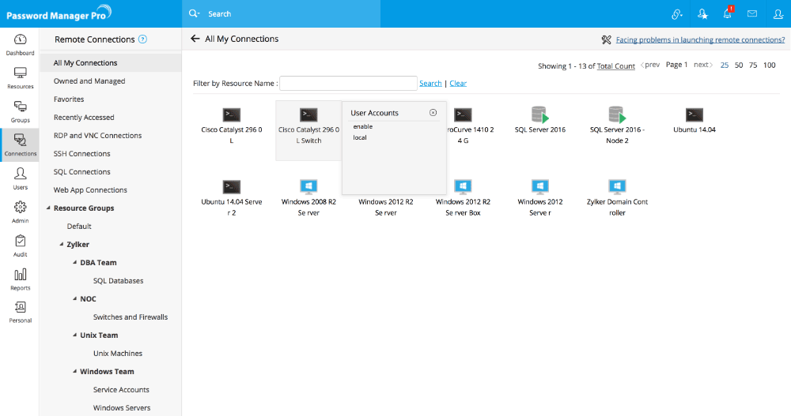The width and height of the screenshot is (791, 416).
Task: Open Windows Servers group
Action: [x=122, y=407]
